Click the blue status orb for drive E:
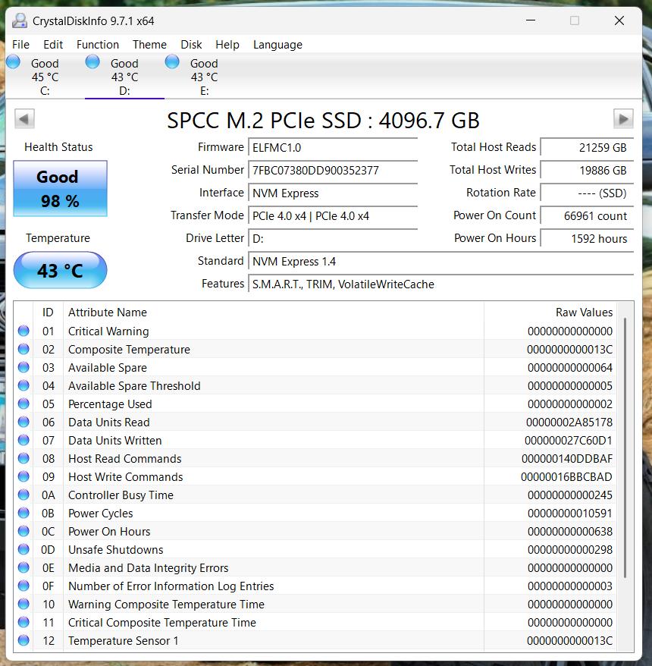652x666 pixels. point(172,62)
